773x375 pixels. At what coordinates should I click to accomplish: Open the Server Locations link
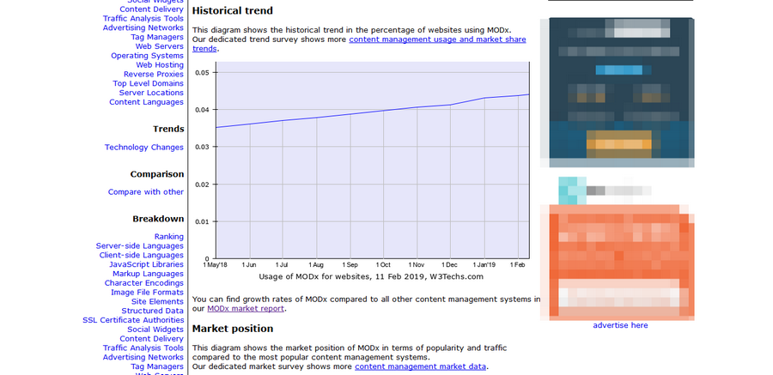(x=151, y=93)
